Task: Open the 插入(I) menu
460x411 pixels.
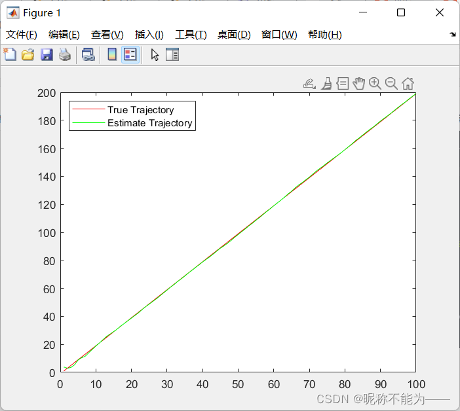Action: (x=149, y=35)
